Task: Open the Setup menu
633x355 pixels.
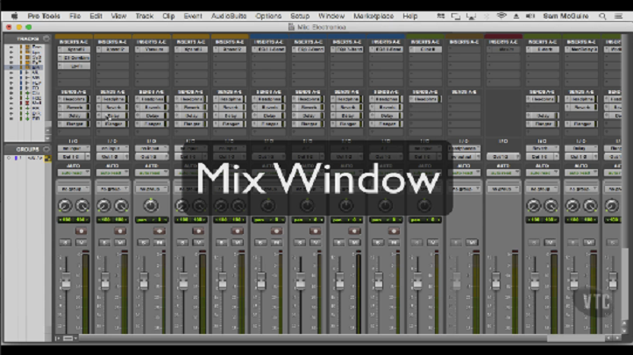Action: tap(300, 16)
